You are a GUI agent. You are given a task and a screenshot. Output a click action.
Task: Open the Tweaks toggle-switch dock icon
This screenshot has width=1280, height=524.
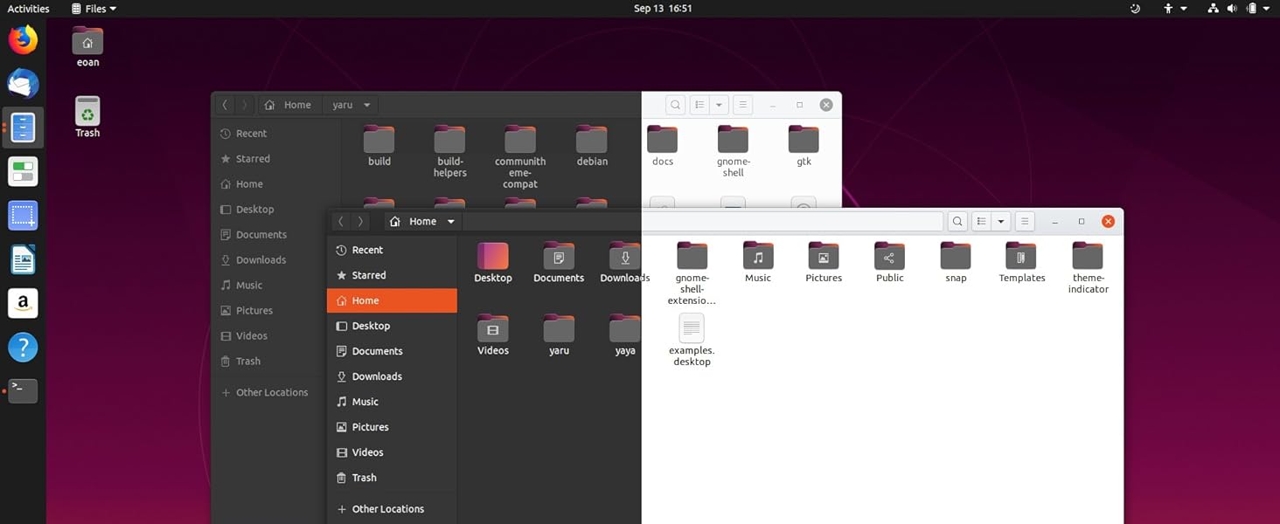[x=23, y=171]
